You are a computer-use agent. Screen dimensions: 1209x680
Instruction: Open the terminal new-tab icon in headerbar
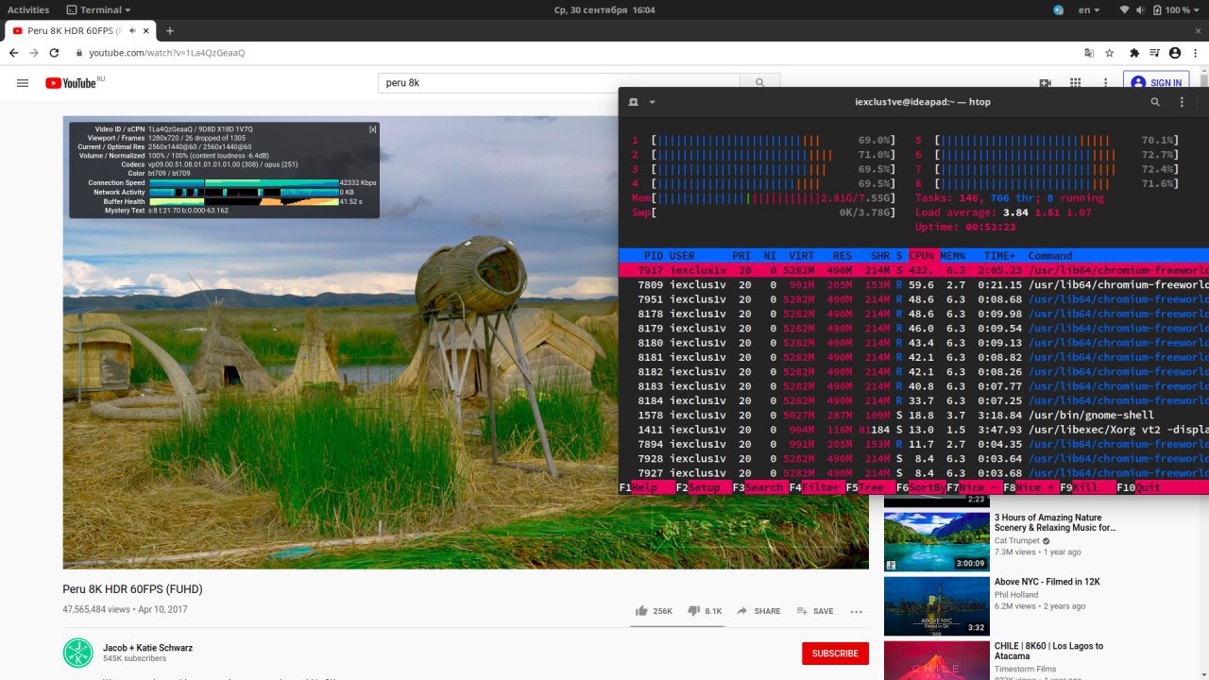(x=633, y=102)
